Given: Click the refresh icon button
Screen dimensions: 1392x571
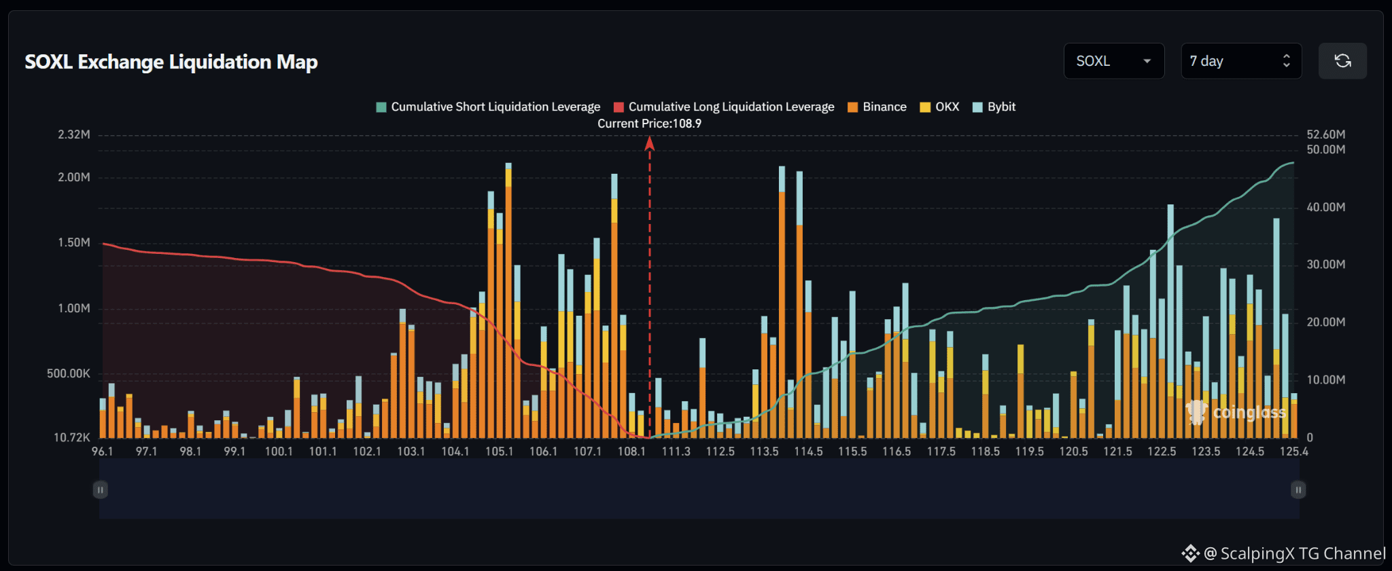Looking at the screenshot, I should (x=1342, y=61).
